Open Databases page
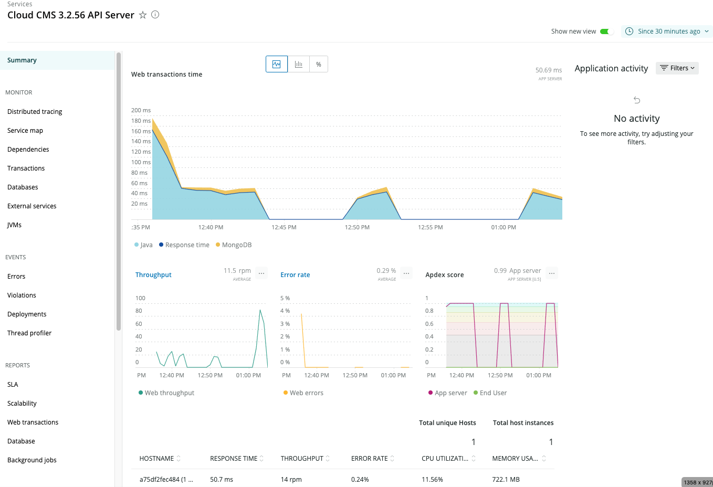 [x=23, y=187]
